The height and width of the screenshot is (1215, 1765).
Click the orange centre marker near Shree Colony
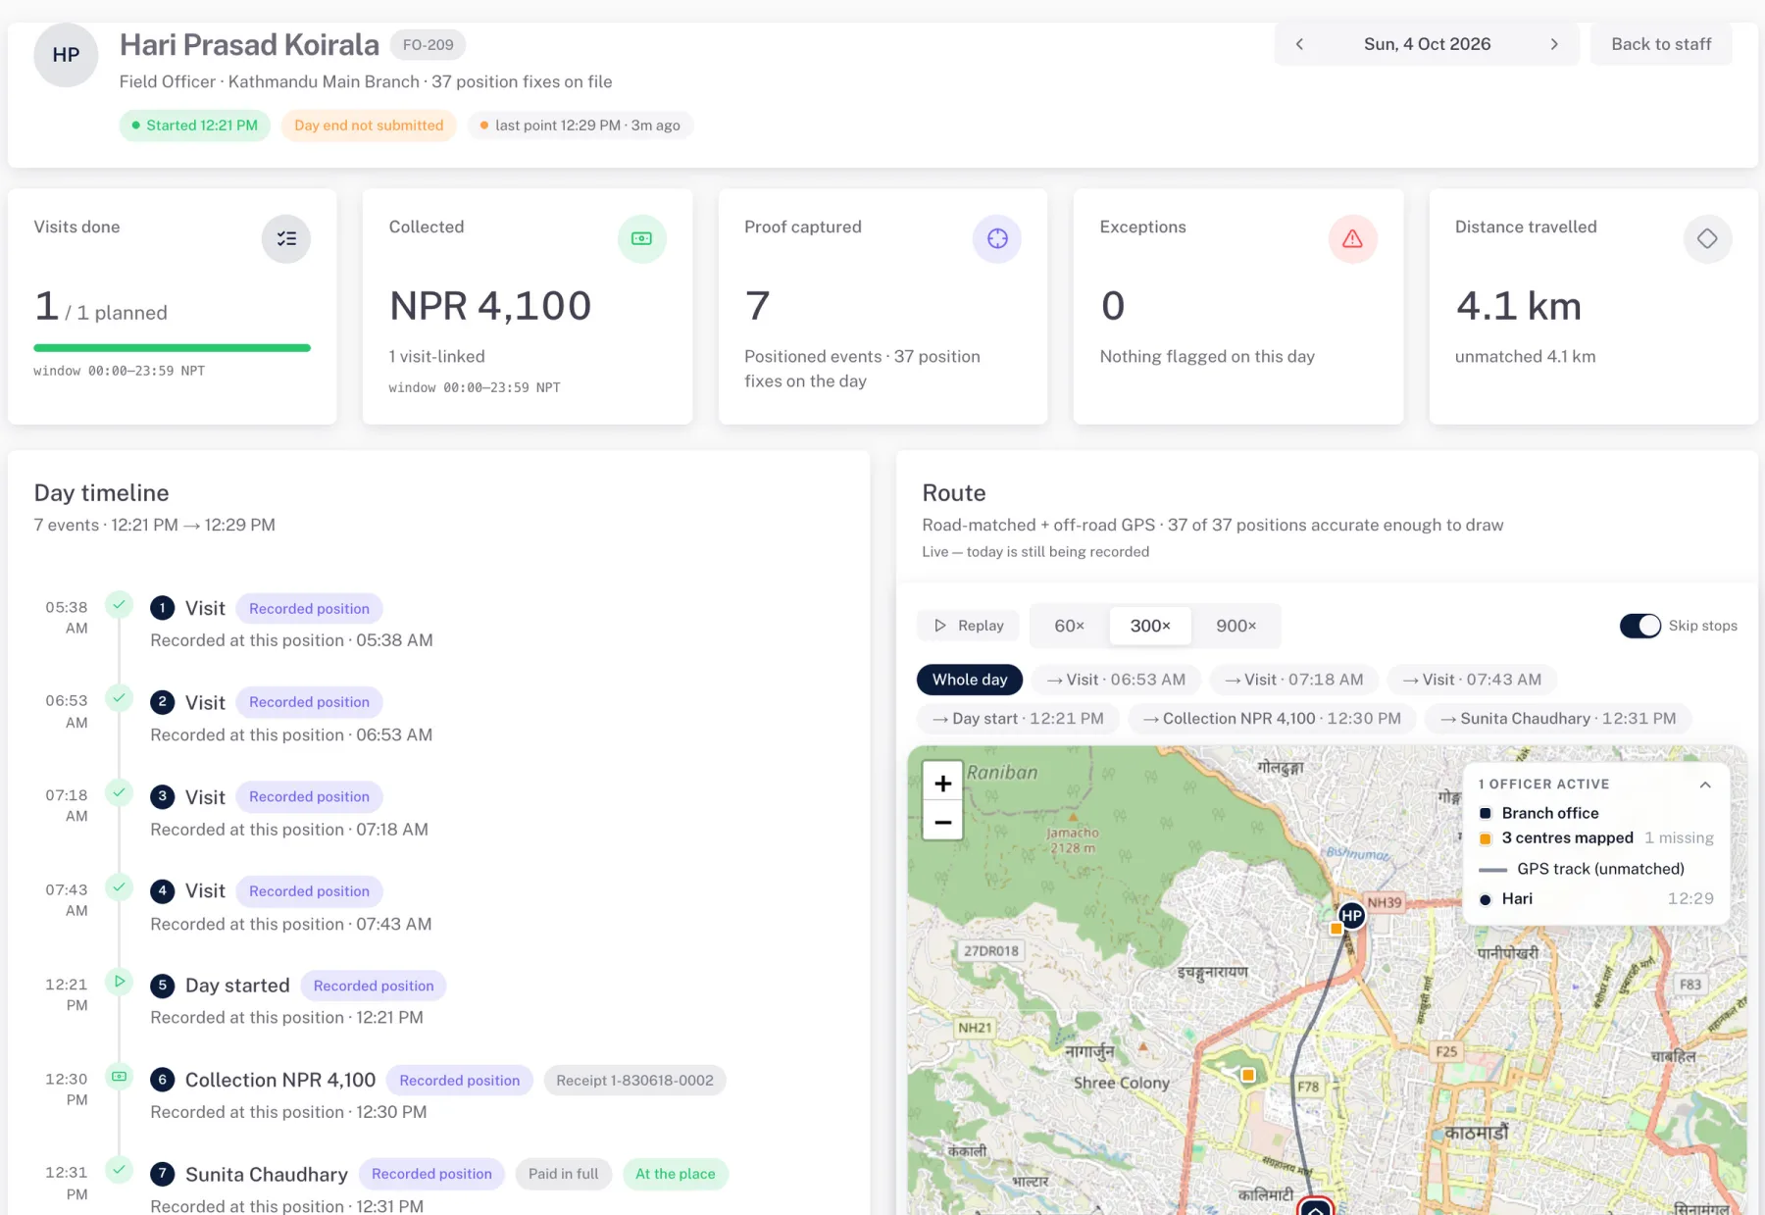pyautogui.click(x=1247, y=1075)
